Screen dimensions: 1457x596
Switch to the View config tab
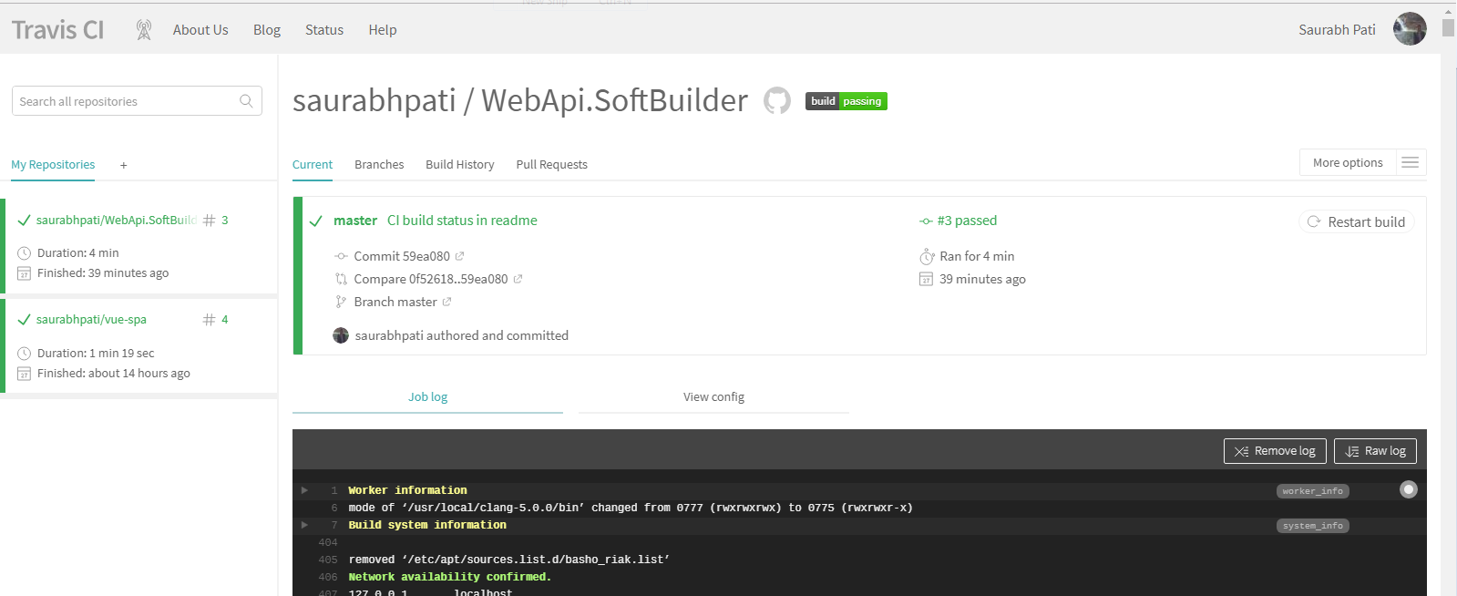(713, 397)
